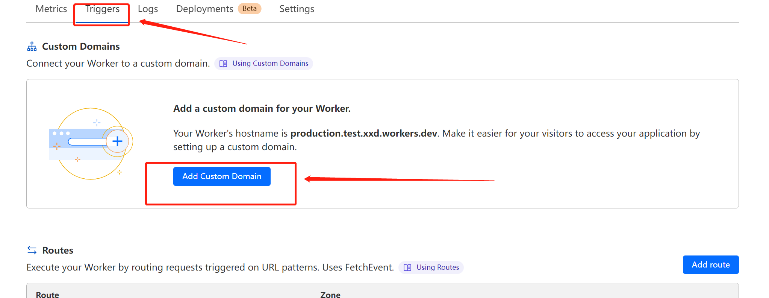Viewport: 769px width, 298px height.
Task: Open the Triggers tab
Action: (x=102, y=9)
